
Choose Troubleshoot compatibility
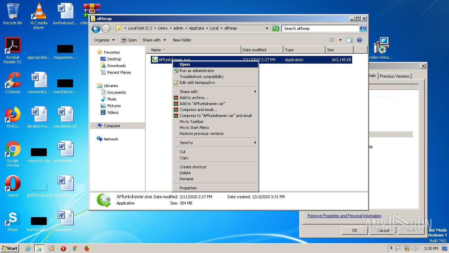coord(215,77)
